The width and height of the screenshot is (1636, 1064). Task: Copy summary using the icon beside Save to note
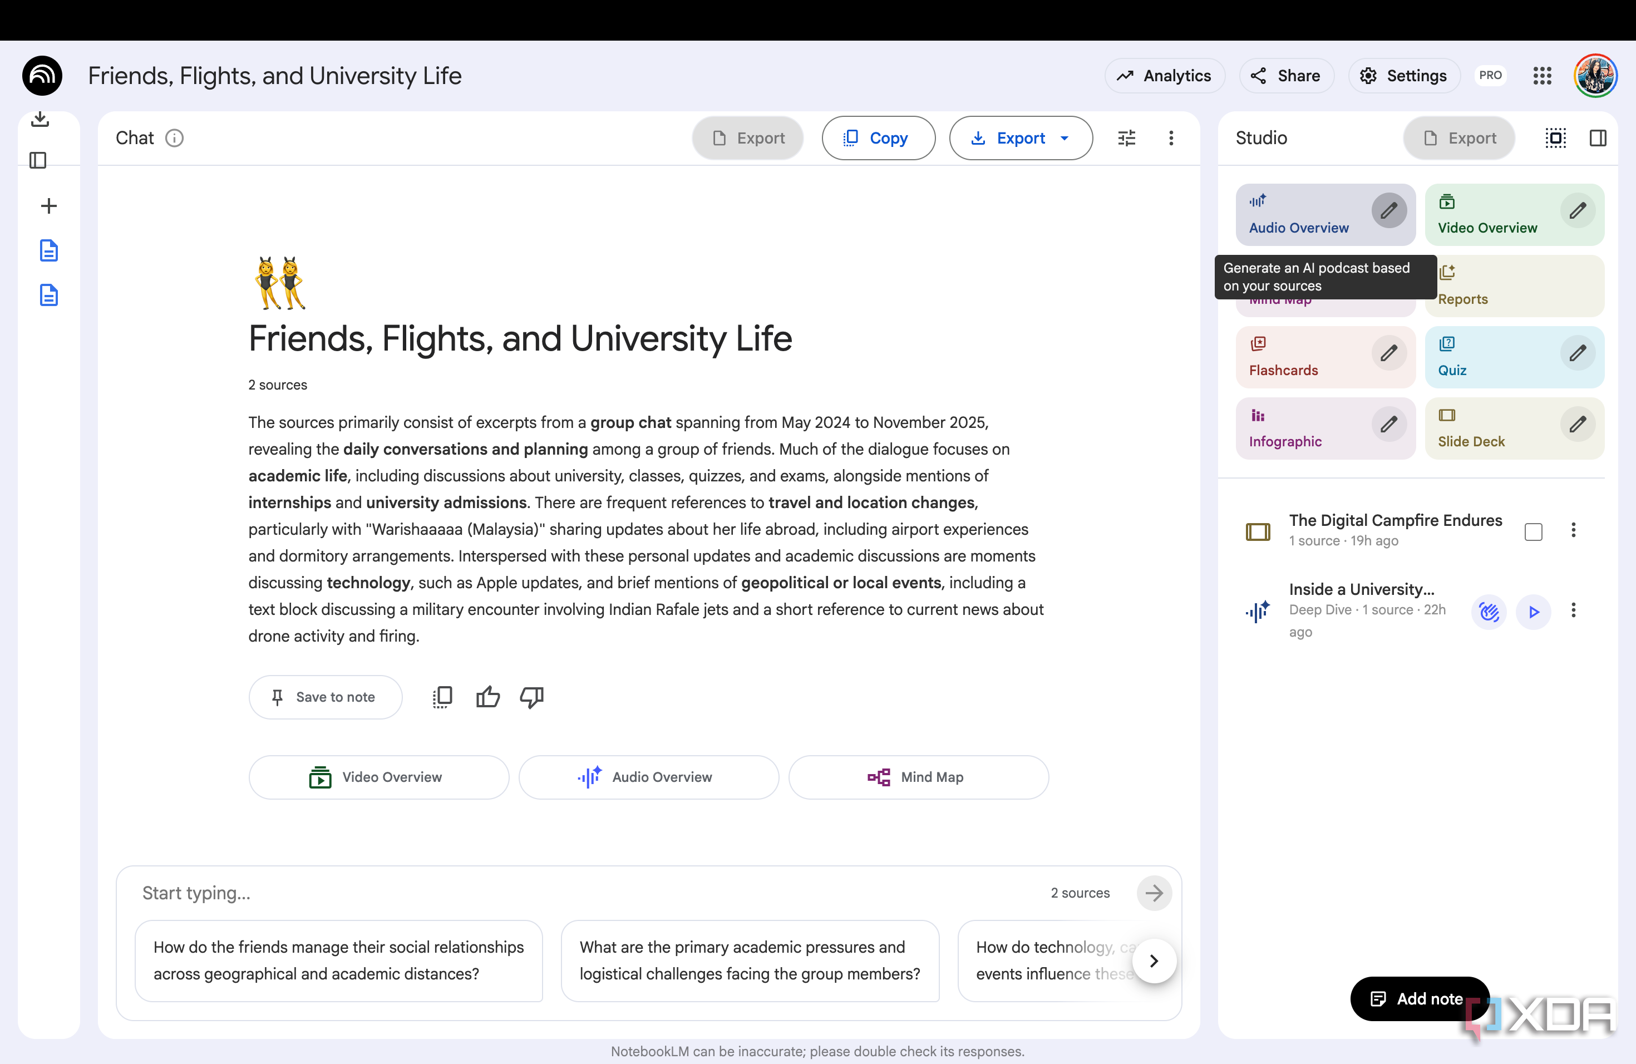pyautogui.click(x=442, y=697)
